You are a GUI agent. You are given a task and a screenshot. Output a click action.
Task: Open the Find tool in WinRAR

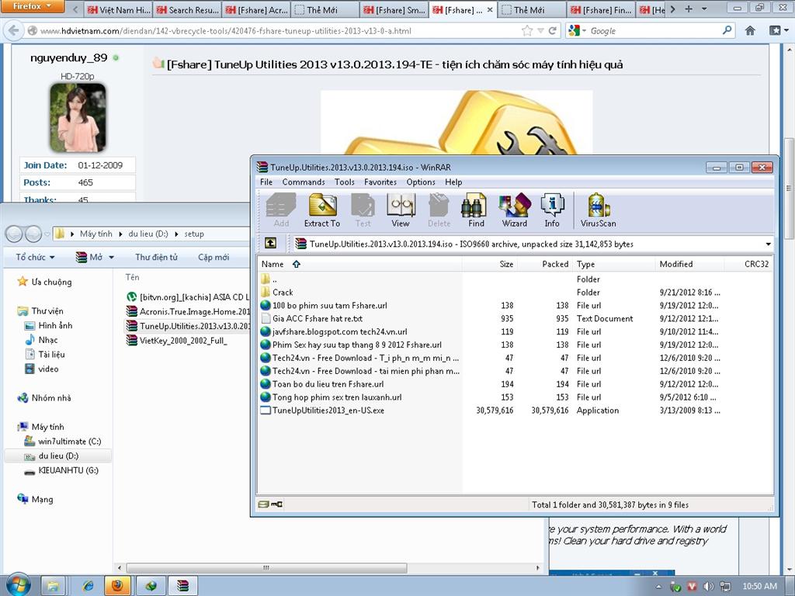pos(476,210)
